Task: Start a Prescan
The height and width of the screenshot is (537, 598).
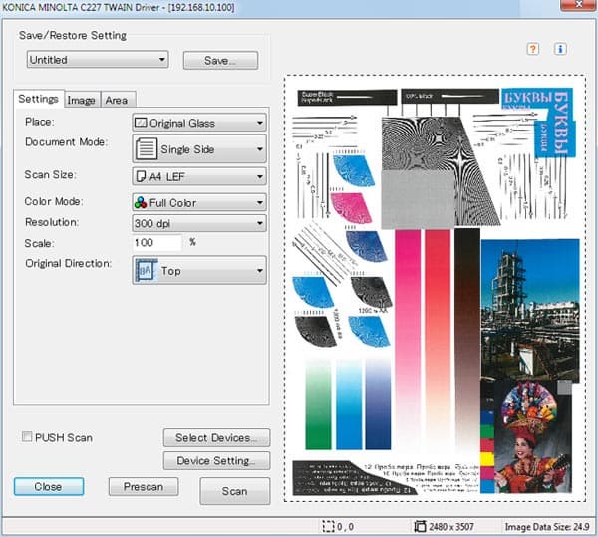Action: pos(143,487)
